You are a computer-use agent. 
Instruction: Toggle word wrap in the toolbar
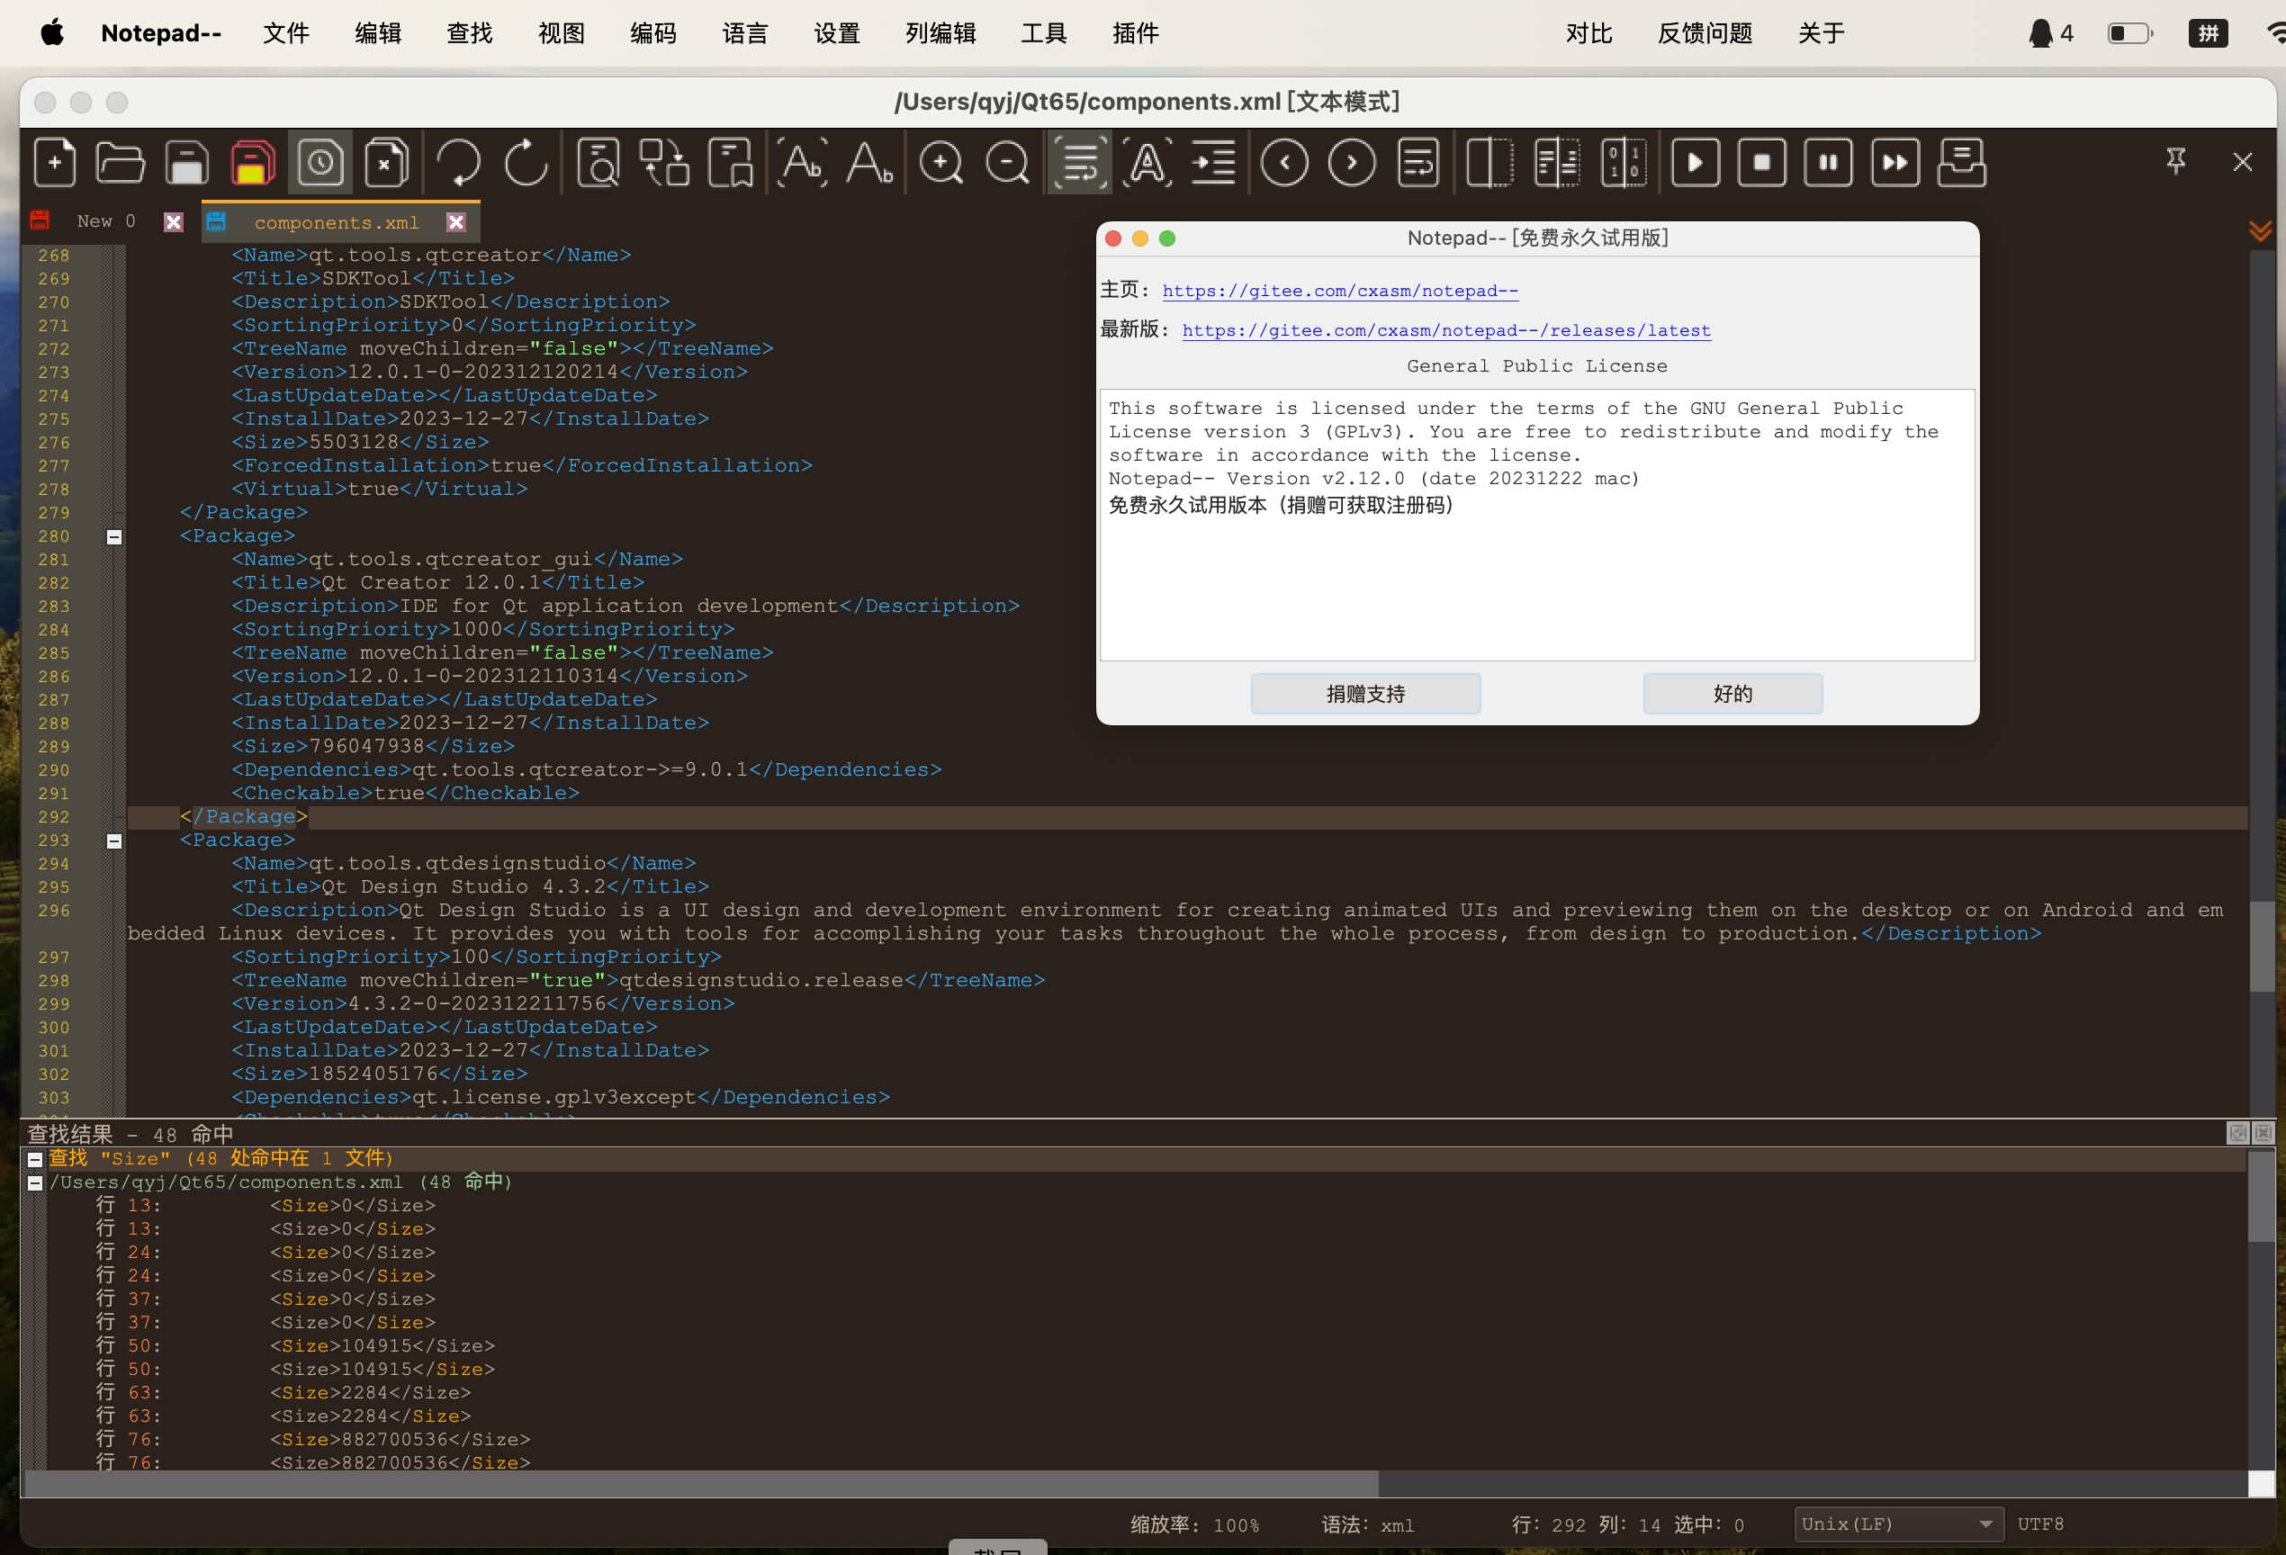(1078, 162)
